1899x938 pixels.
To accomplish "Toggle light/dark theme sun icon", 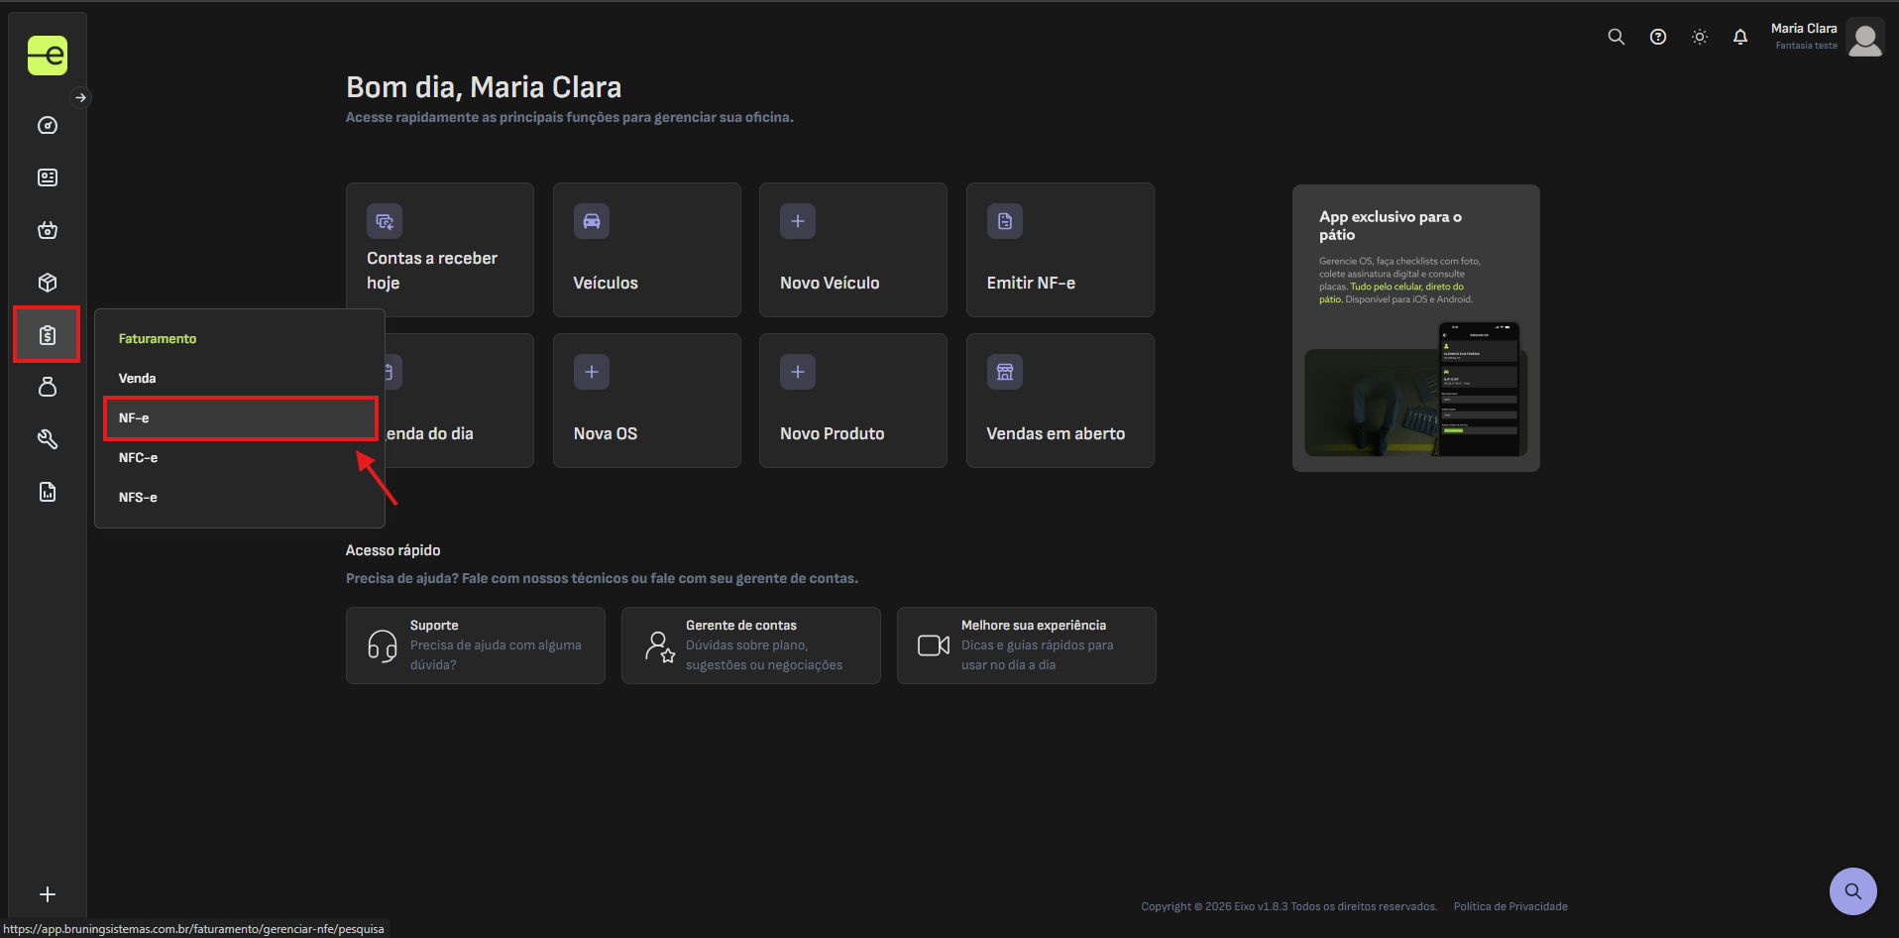I will pos(1699,37).
